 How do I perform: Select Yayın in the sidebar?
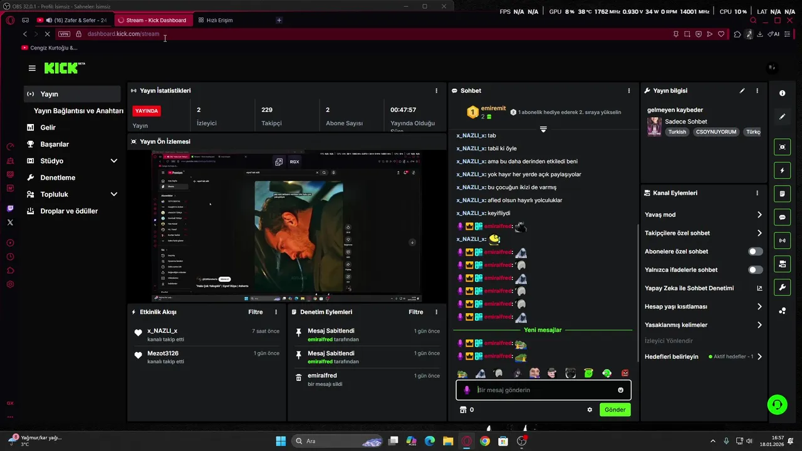click(73, 94)
